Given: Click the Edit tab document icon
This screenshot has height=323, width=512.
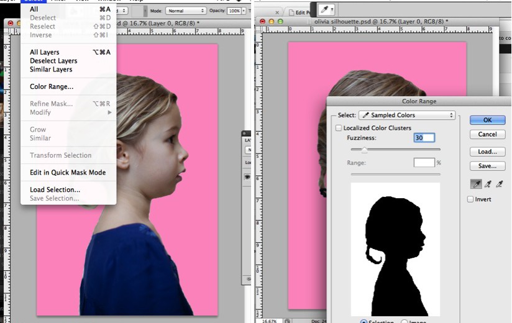Looking at the screenshot, I should click(x=291, y=12).
